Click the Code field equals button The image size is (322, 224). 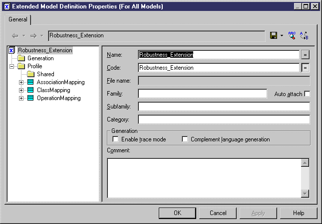coord(306,68)
